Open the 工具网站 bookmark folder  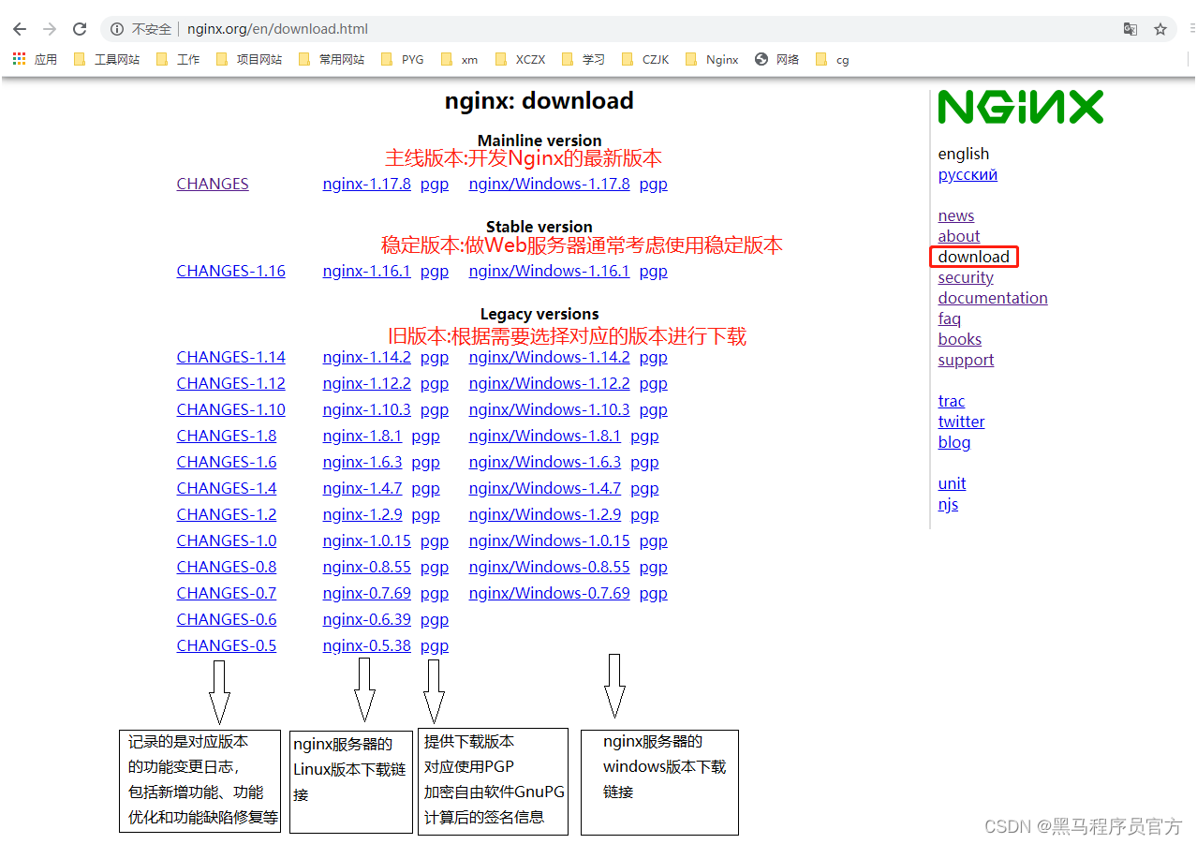coord(107,59)
